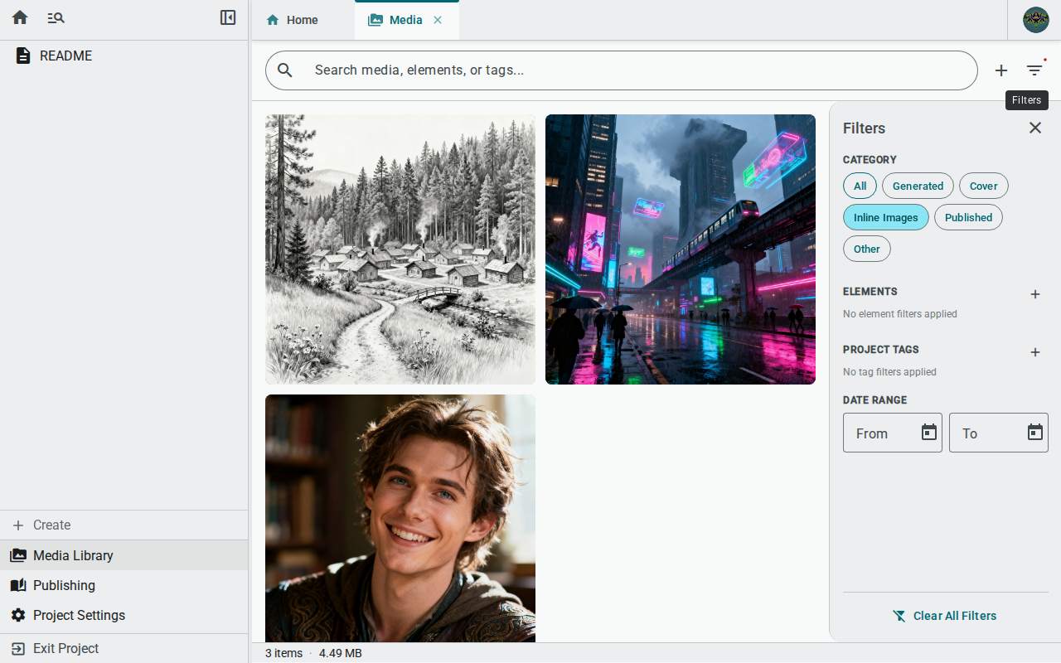Click the home icon in the sidebar header

click(x=20, y=17)
